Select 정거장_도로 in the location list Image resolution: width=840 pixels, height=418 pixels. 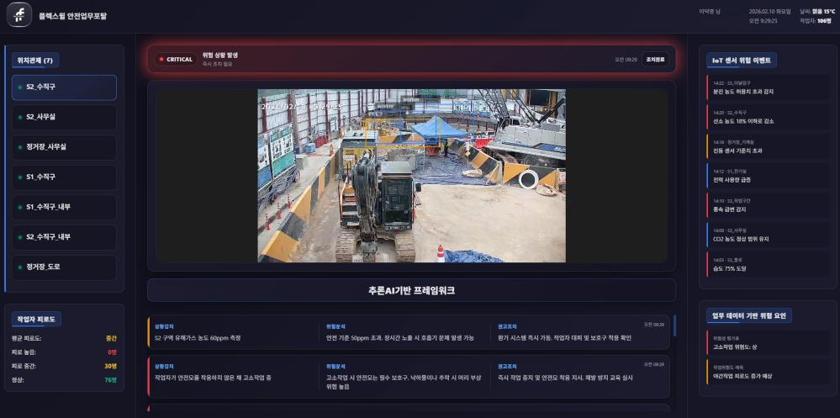[x=64, y=267]
